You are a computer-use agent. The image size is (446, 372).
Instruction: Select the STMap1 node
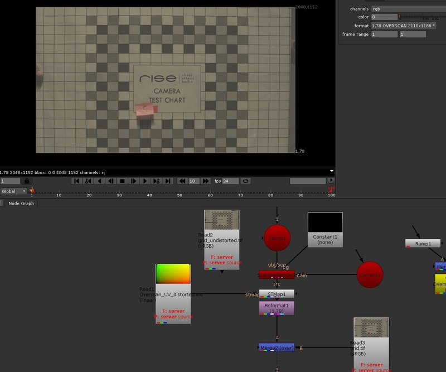tap(276, 294)
